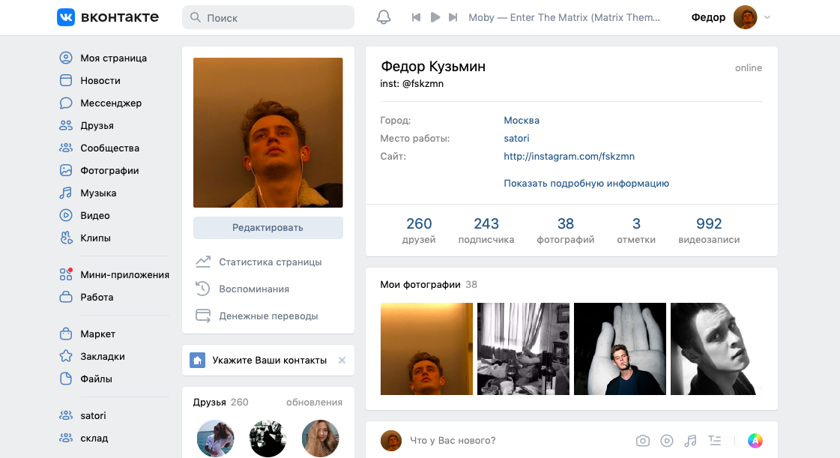
Task: Open 'Музыка' in the left sidebar
Action: (98, 193)
